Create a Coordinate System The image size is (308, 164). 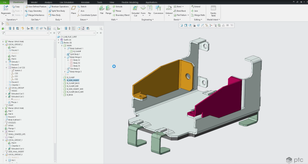coord(87,15)
